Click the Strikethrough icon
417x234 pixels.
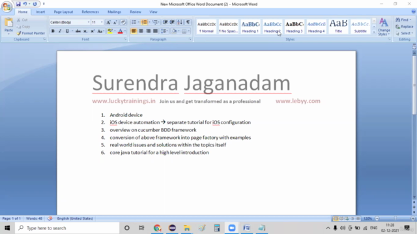tap(78, 31)
